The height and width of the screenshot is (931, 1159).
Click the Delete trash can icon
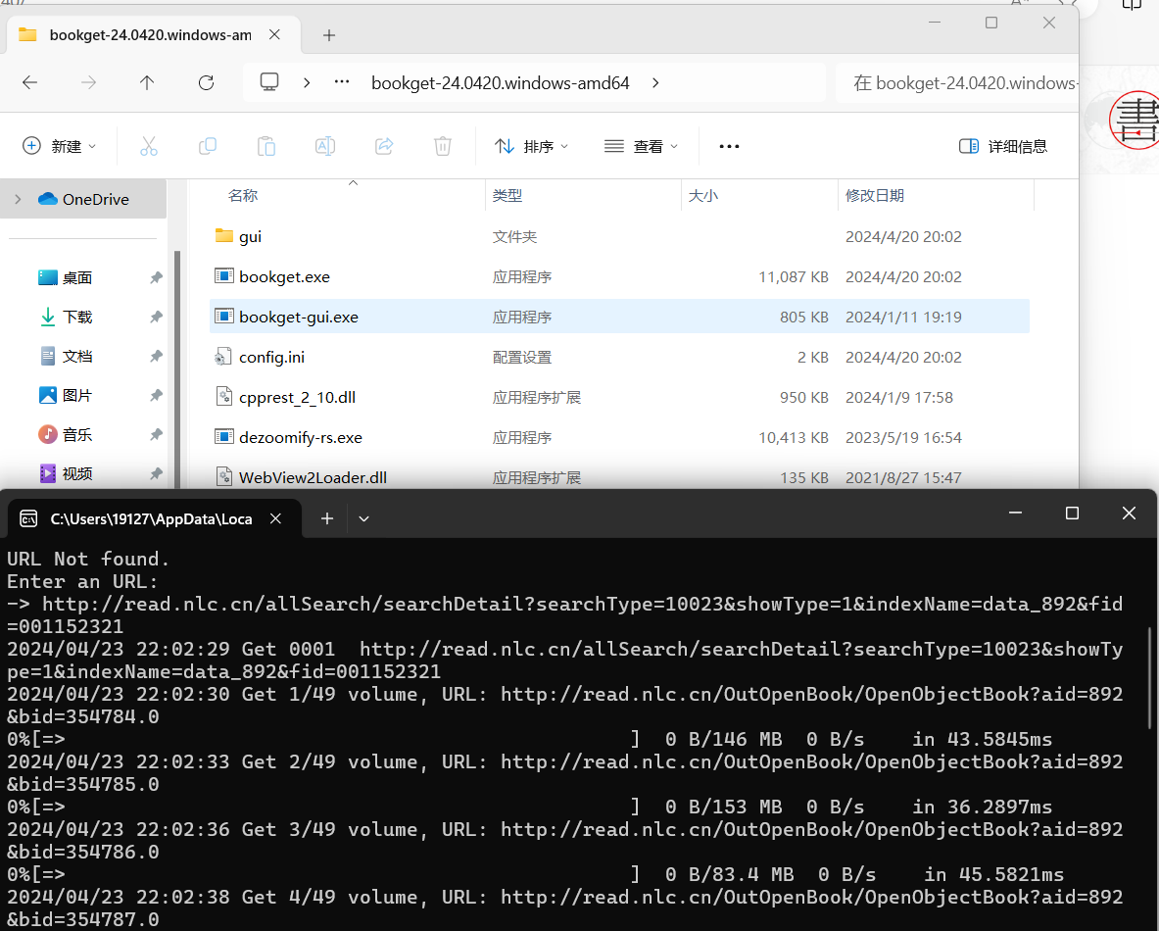click(x=443, y=146)
